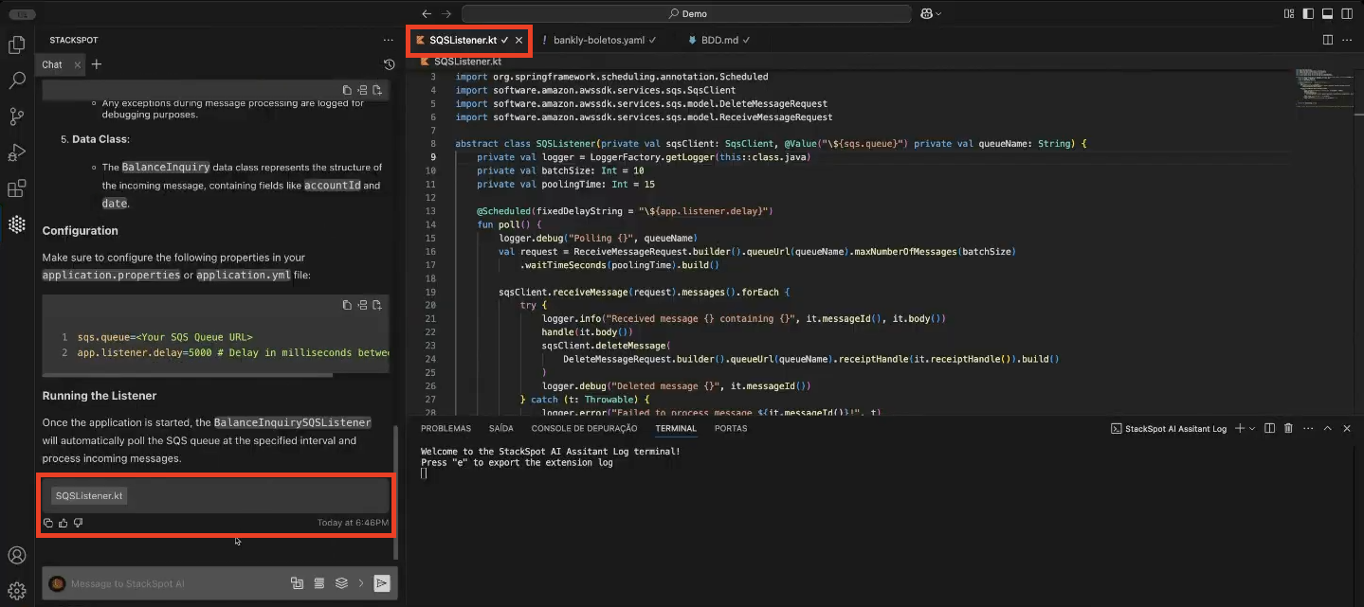Open the bankly-boletos.yaml editor tab
The height and width of the screenshot is (607, 1364).
tap(600, 41)
